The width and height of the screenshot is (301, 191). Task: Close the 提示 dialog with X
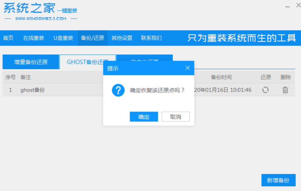tap(188, 68)
